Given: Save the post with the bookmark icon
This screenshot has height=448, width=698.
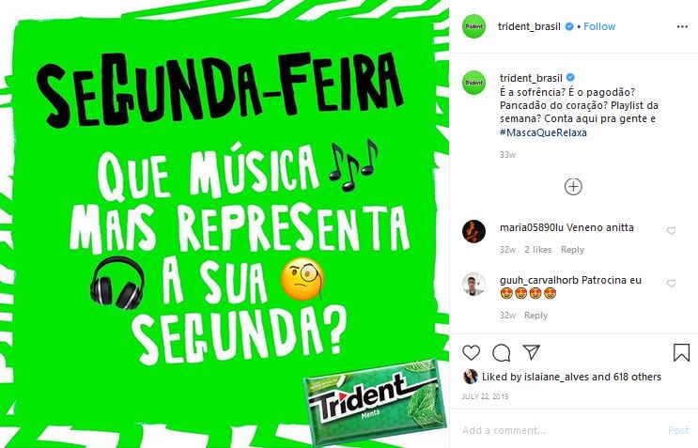Looking at the screenshot, I should [x=681, y=352].
